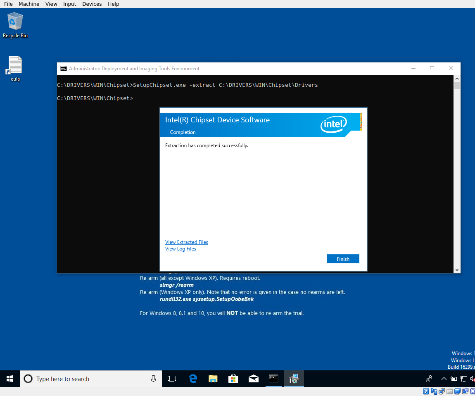Click the muted volume tray icon

click(472, 378)
